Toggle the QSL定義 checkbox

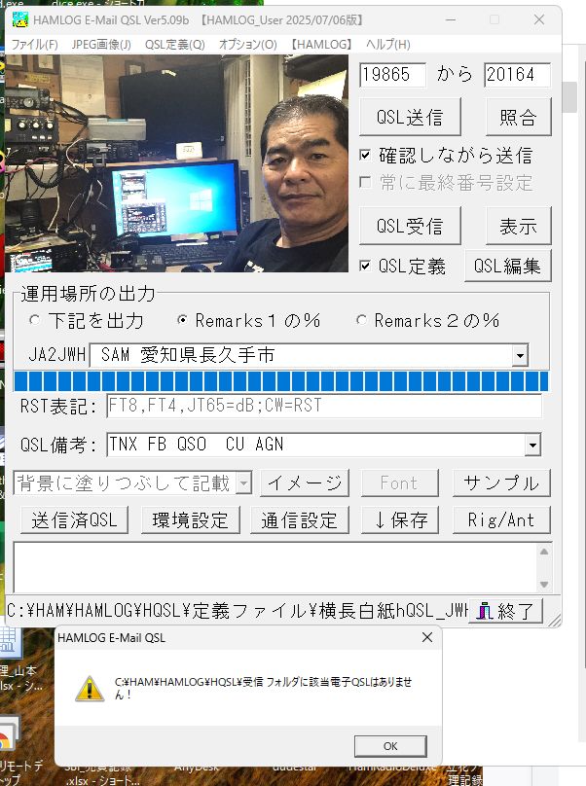pos(365,266)
